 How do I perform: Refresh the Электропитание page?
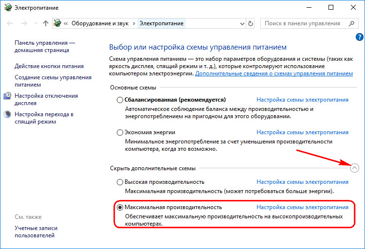coord(251,23)
